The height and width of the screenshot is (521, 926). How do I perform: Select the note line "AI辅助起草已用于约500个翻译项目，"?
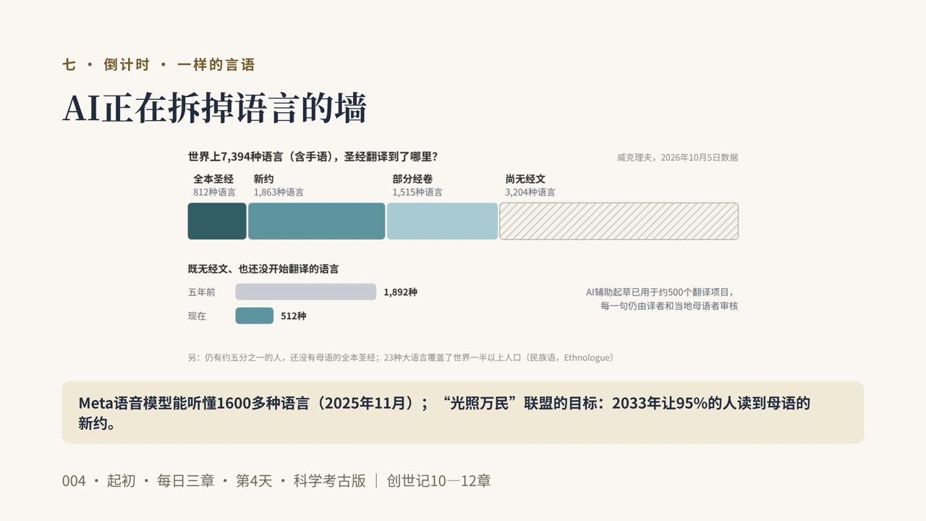tap(662, 292)
